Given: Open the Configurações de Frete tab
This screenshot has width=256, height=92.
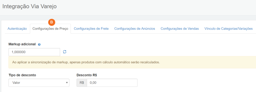Looking at the screenshot, I should click(x=91, y=29).
